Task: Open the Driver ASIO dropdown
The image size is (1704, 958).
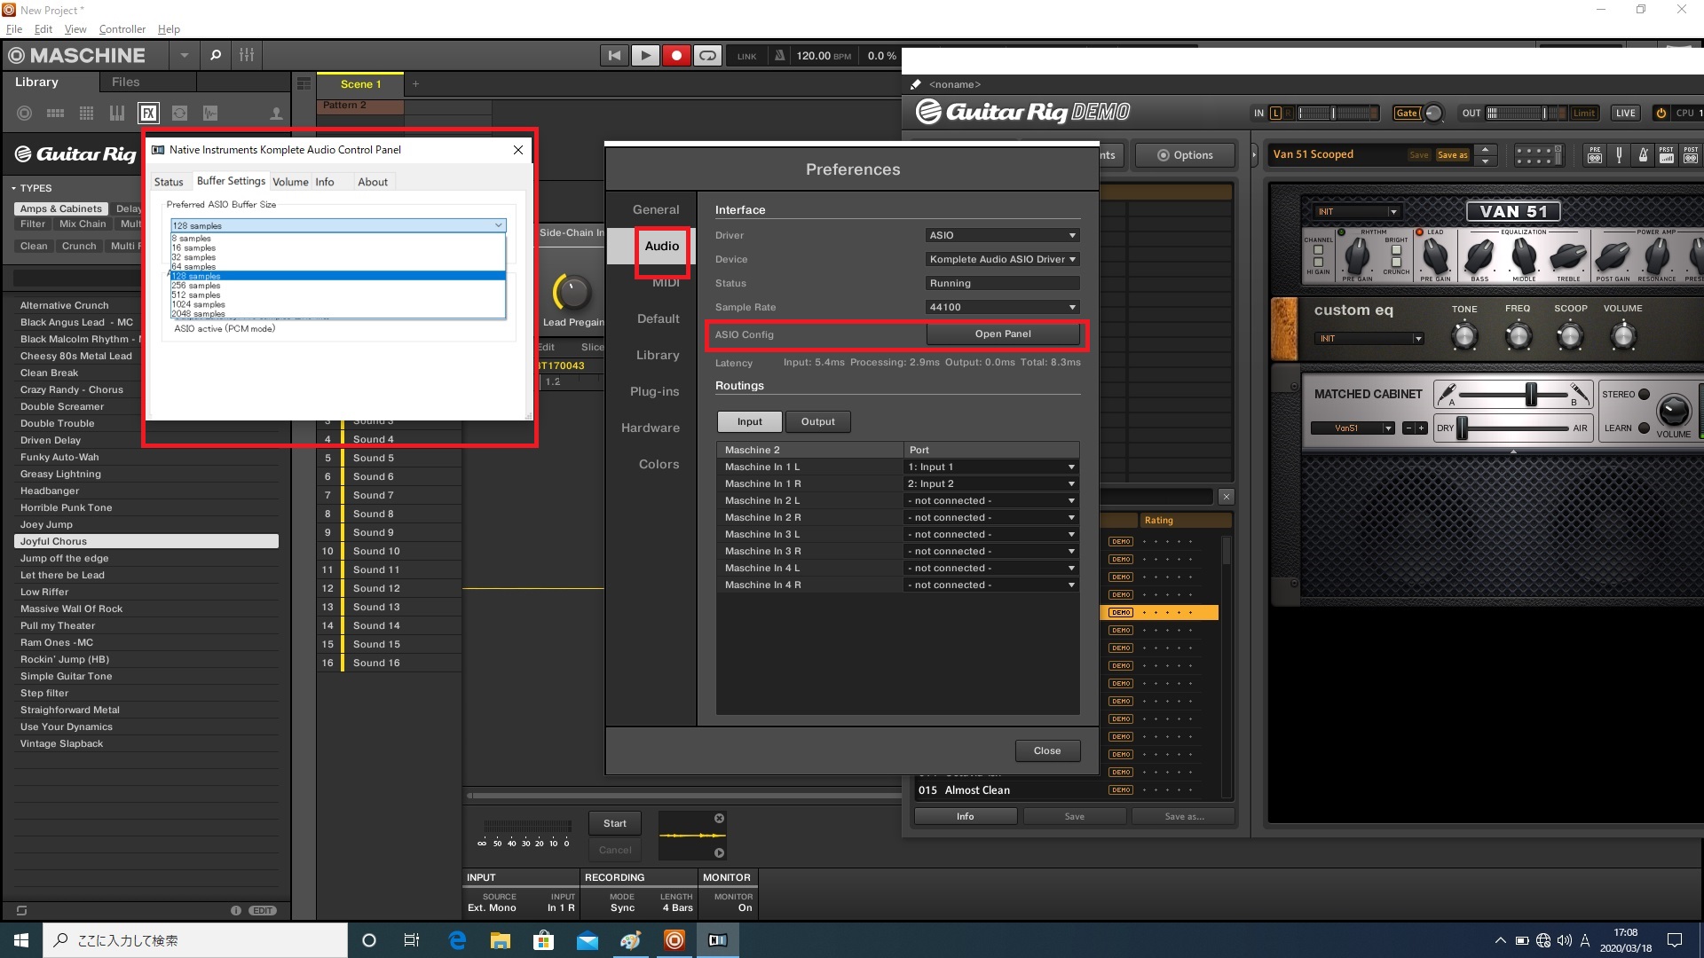Action: (1002, 235)
